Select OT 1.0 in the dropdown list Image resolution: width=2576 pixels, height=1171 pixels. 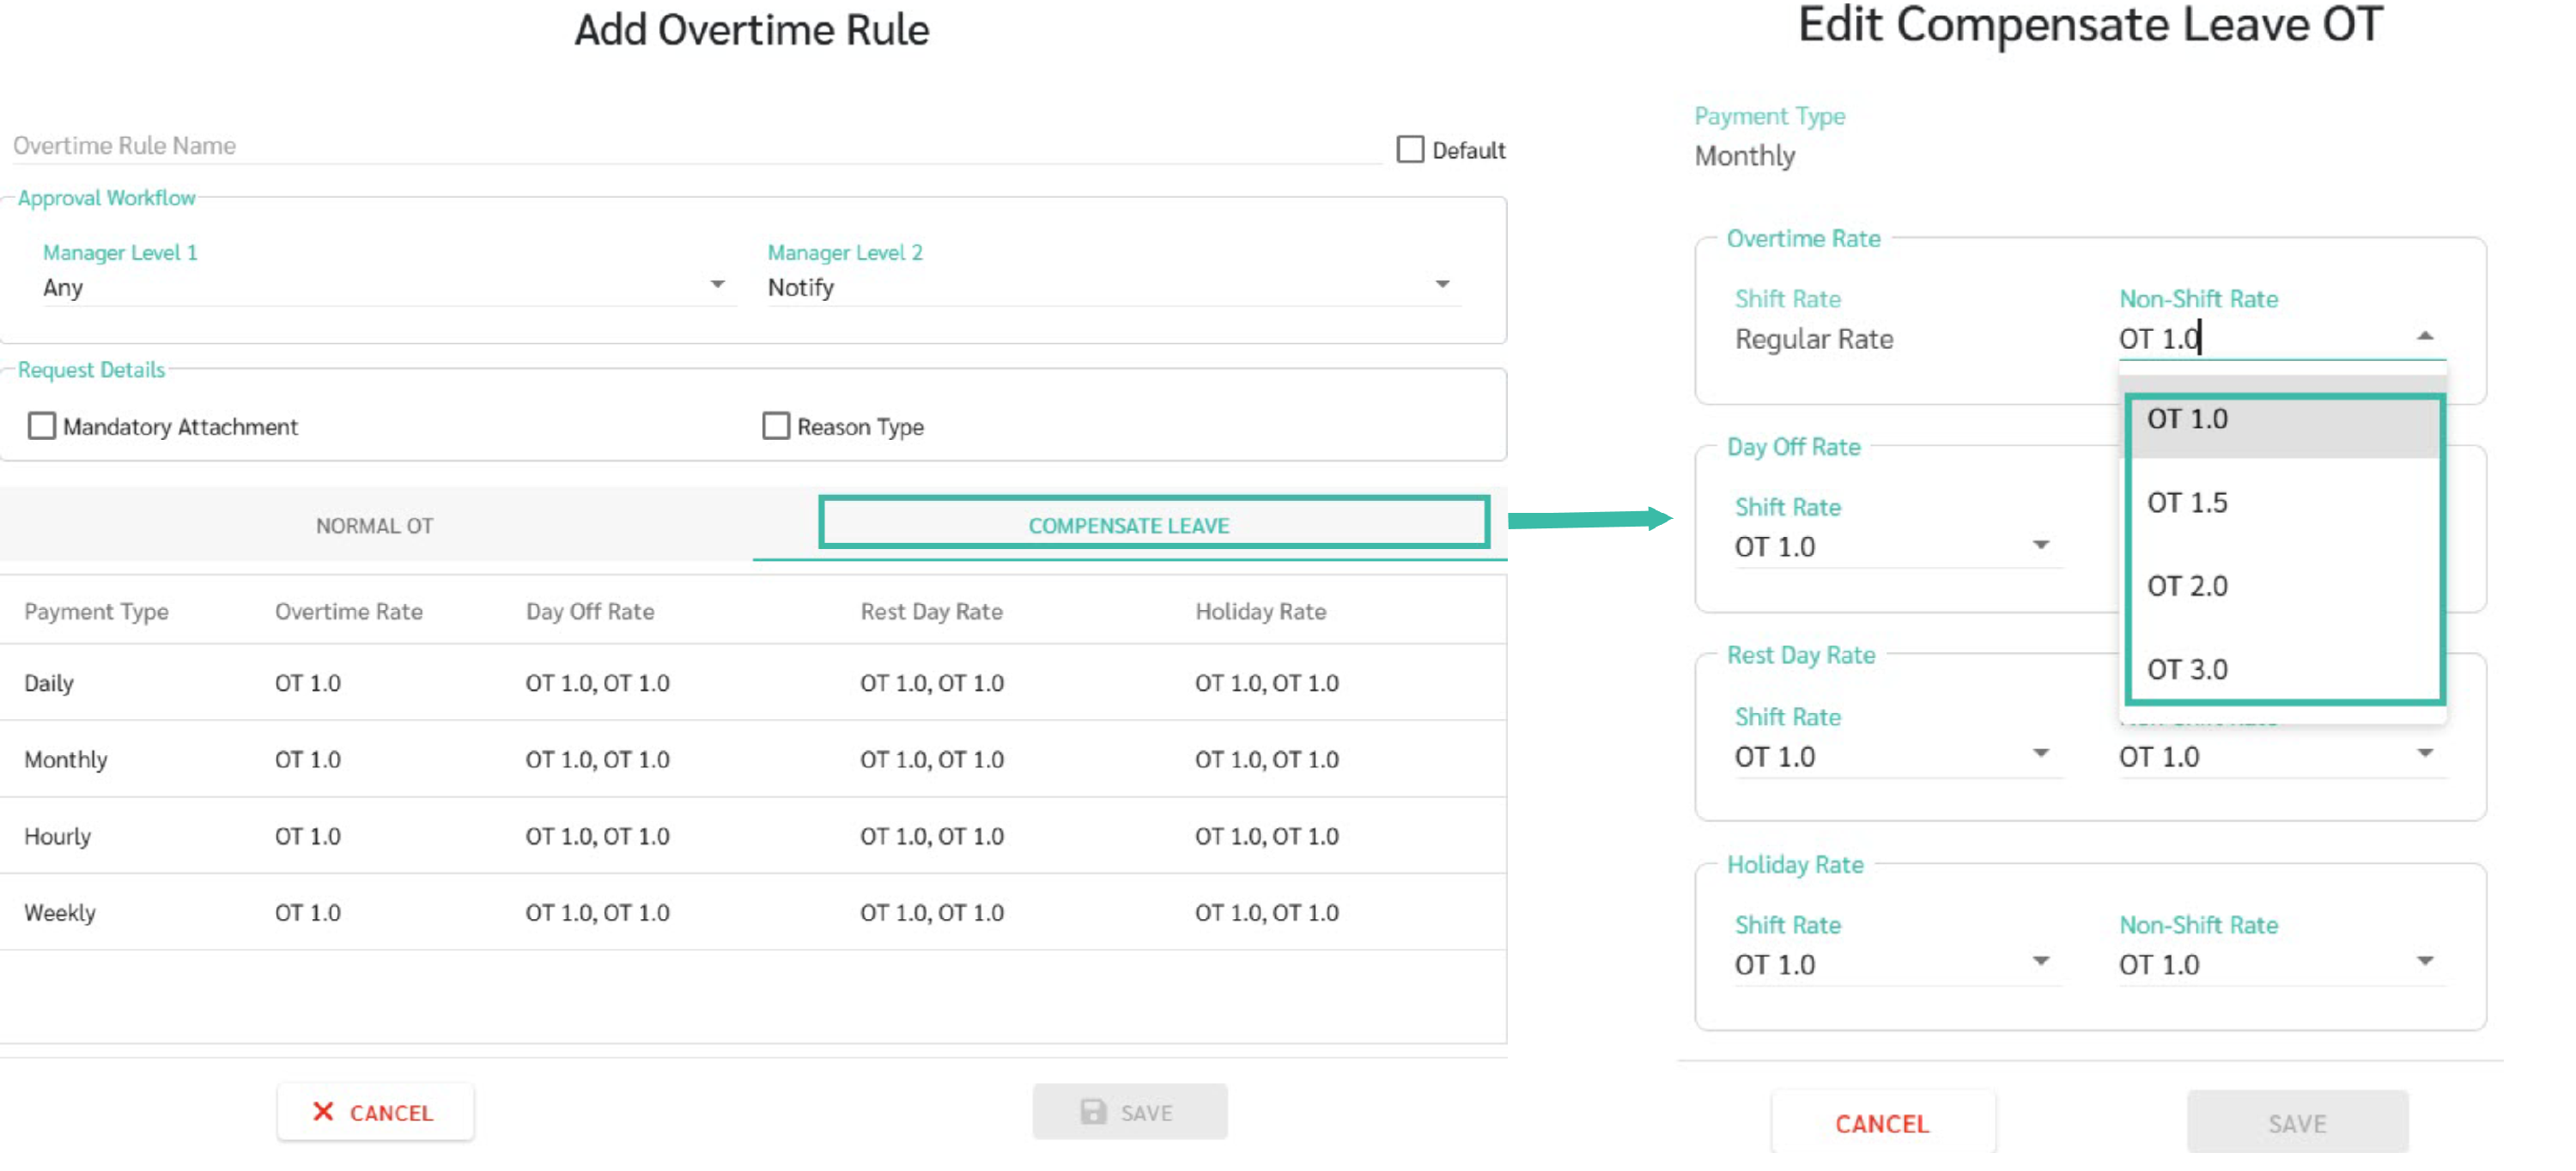2284,419
